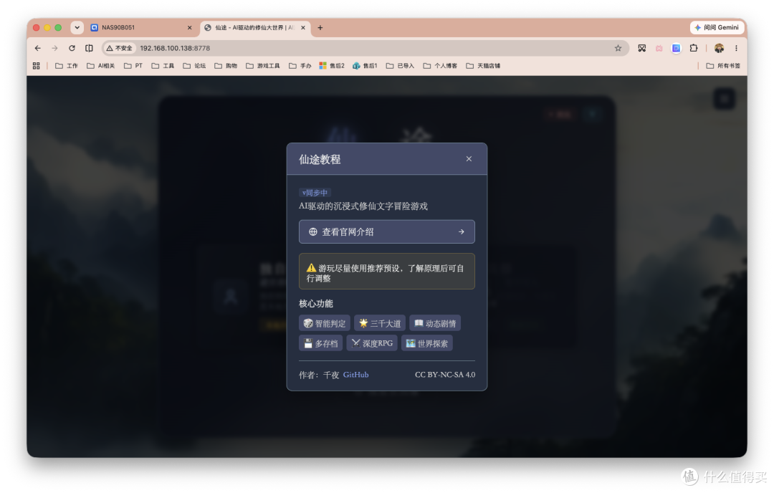Image resolution: width=774 pixels, height=493 pixels.
Task: Open the apps grid in bookmarks bar
Action: [36, 66]
